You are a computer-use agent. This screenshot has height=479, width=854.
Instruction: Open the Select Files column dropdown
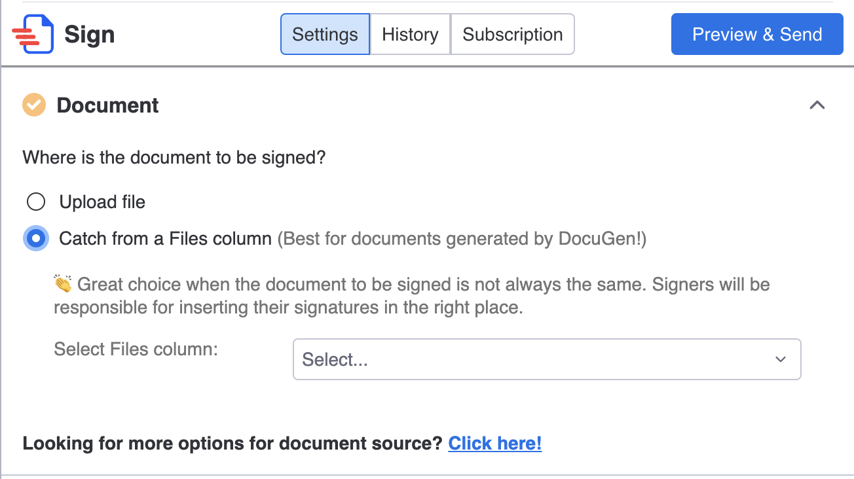[547, 359]
